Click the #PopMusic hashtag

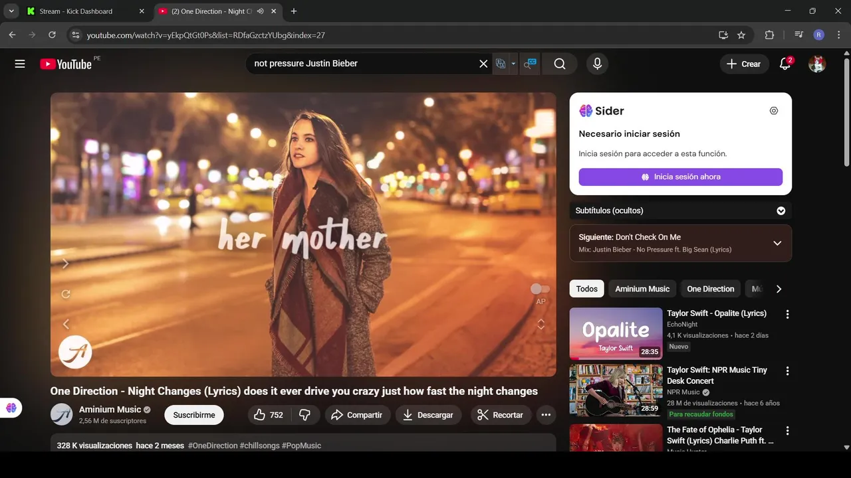point(301,445)
